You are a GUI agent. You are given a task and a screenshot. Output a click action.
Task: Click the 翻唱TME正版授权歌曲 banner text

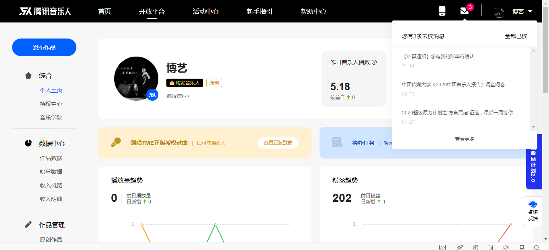[x=159, y=143]
